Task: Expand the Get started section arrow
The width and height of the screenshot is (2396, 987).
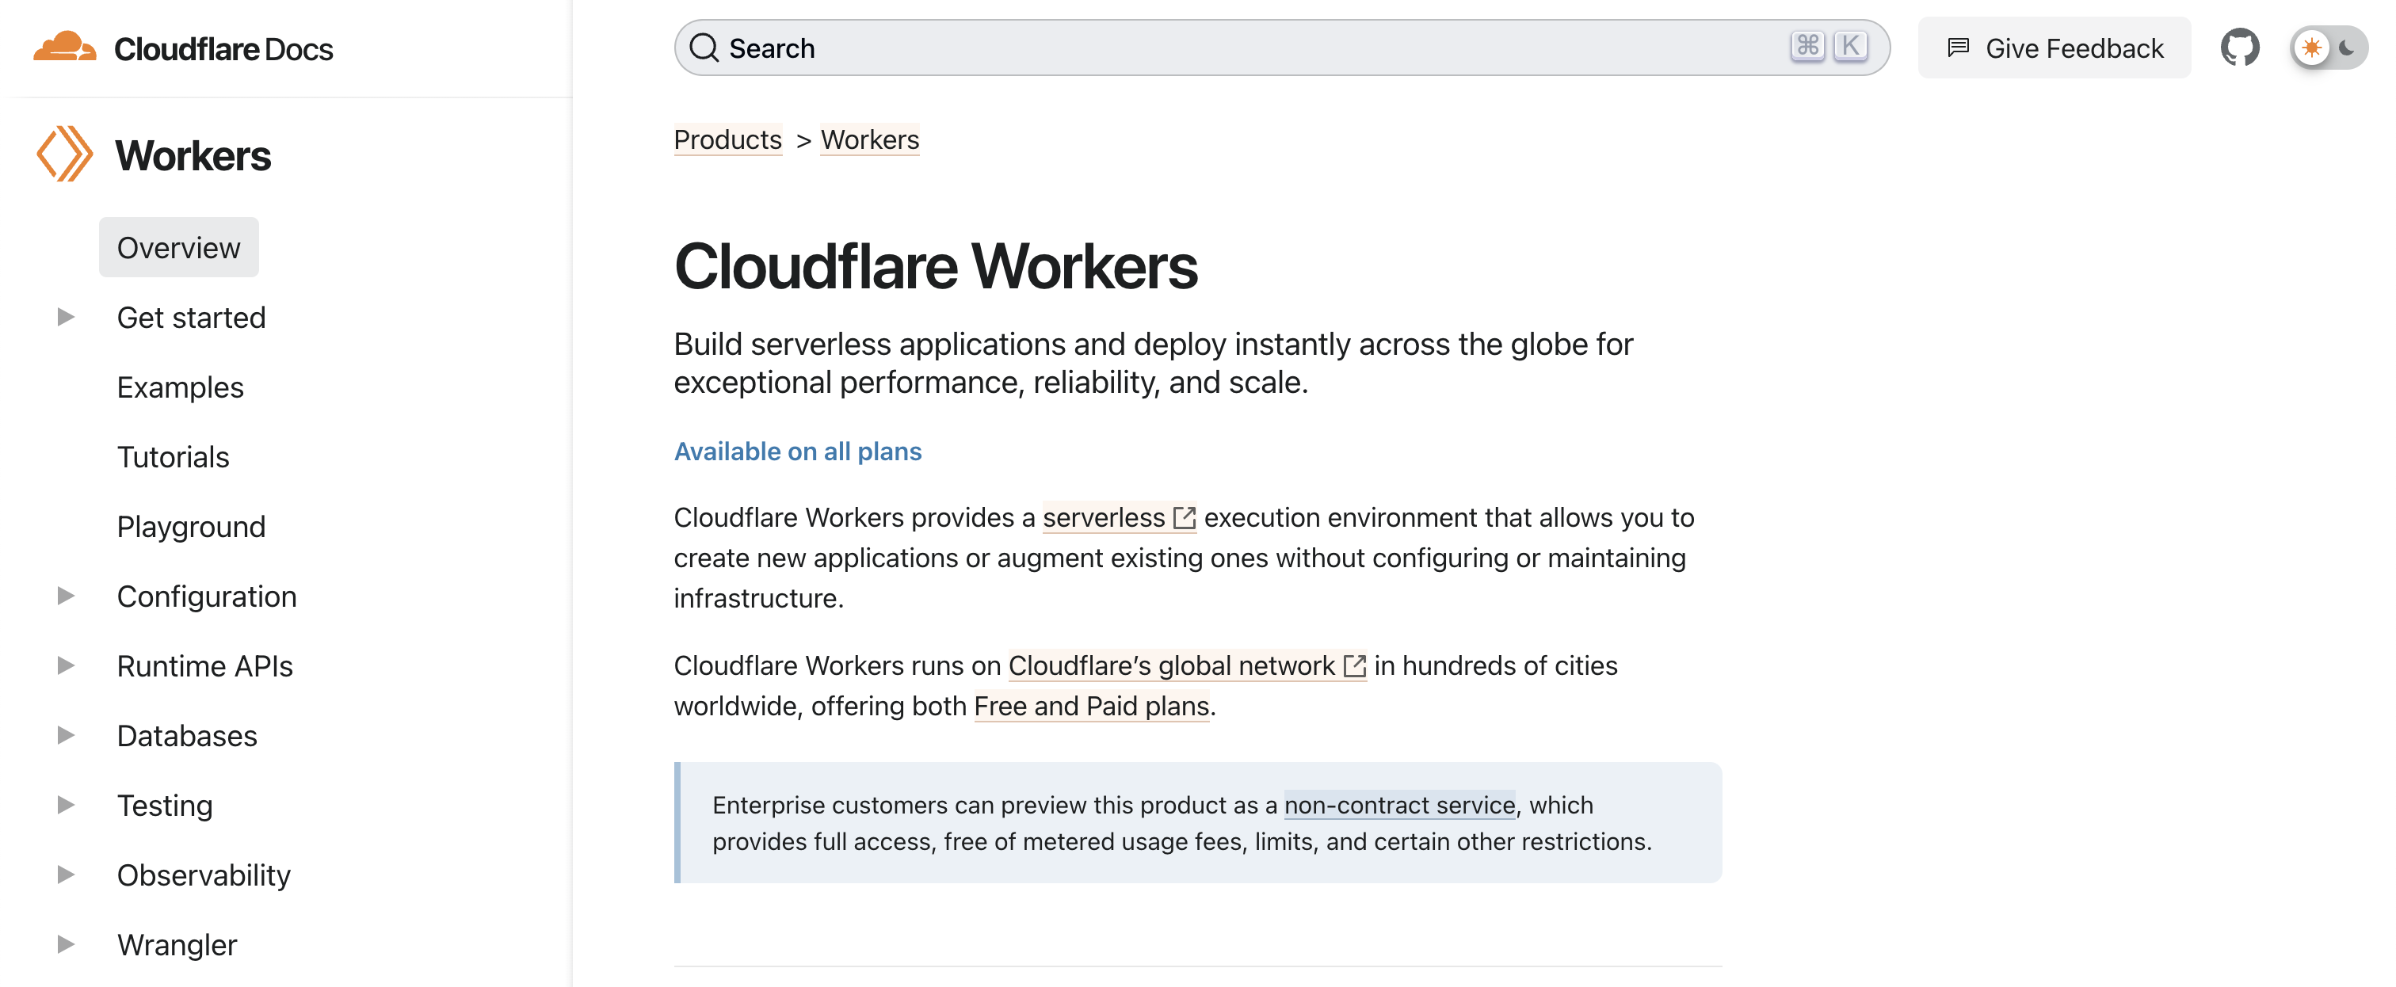Action: (65, 317)
